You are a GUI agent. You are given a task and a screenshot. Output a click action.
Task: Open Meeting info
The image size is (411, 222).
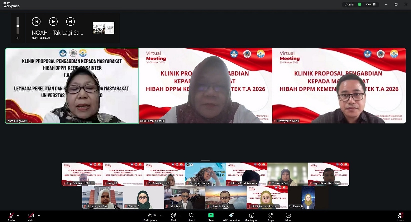point(252,217)
